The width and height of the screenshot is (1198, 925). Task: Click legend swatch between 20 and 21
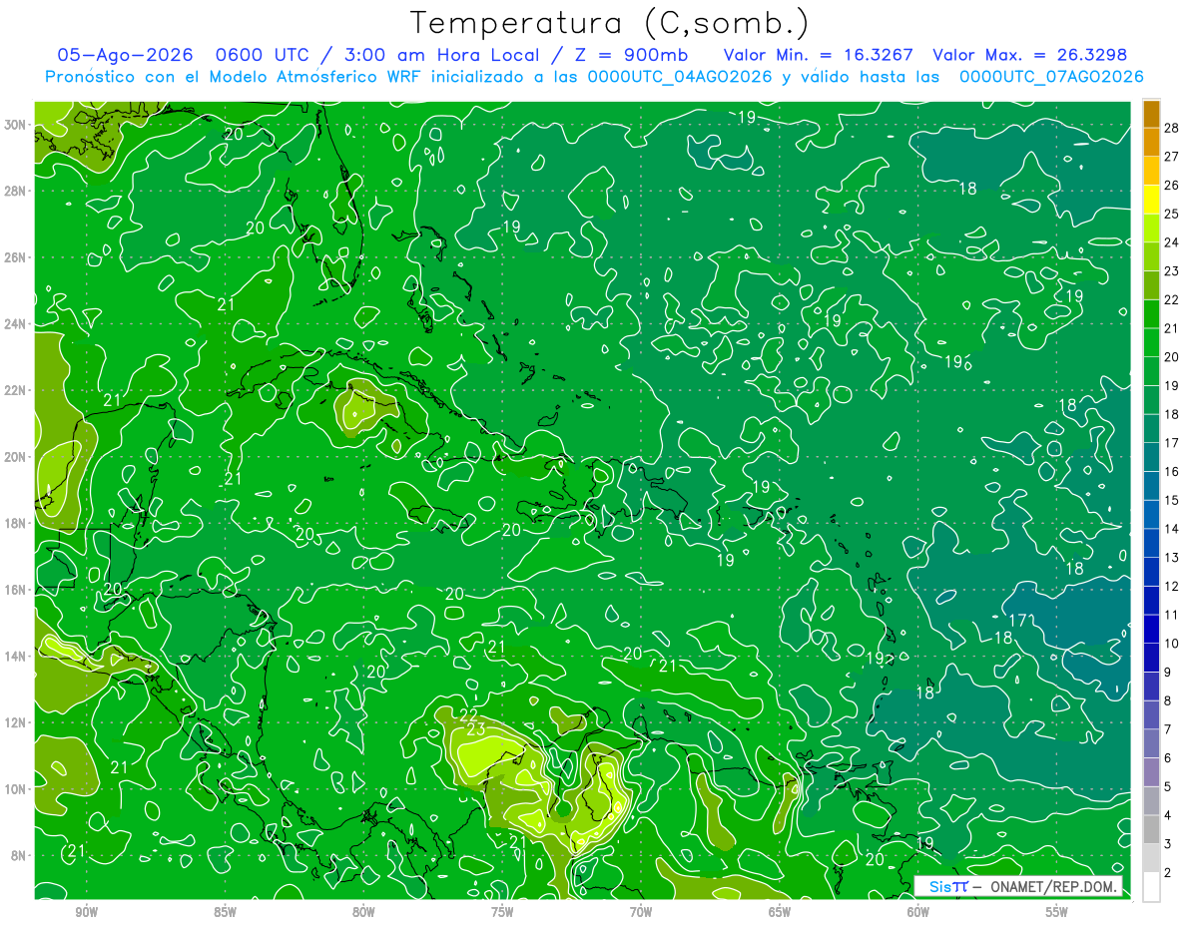[1151, 342]
